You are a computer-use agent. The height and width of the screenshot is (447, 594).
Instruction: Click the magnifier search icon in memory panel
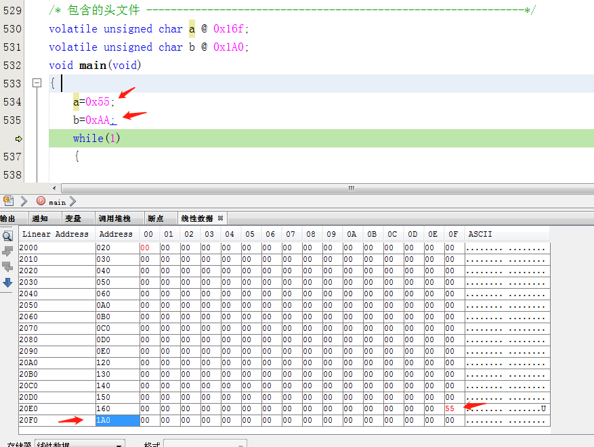click(7, 236)
